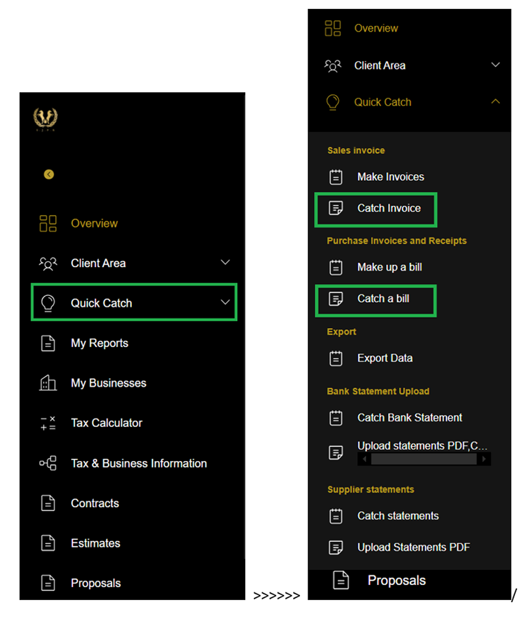Collapse Quick Catch using the up chevron
This screenshot has height=632, width=526.
click(495, 102)
